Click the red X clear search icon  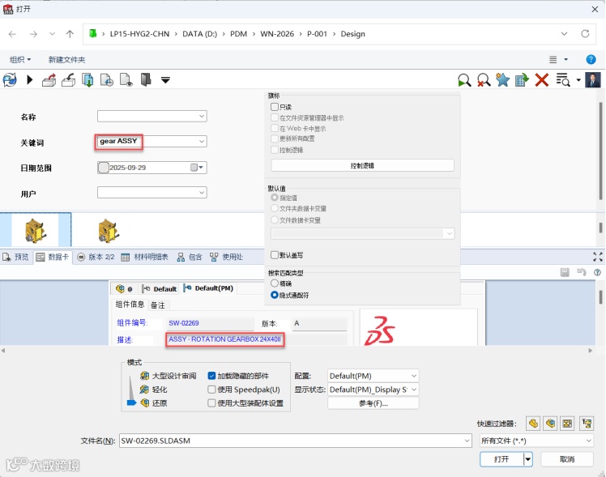pyautogui.click(x=542, y=80)
